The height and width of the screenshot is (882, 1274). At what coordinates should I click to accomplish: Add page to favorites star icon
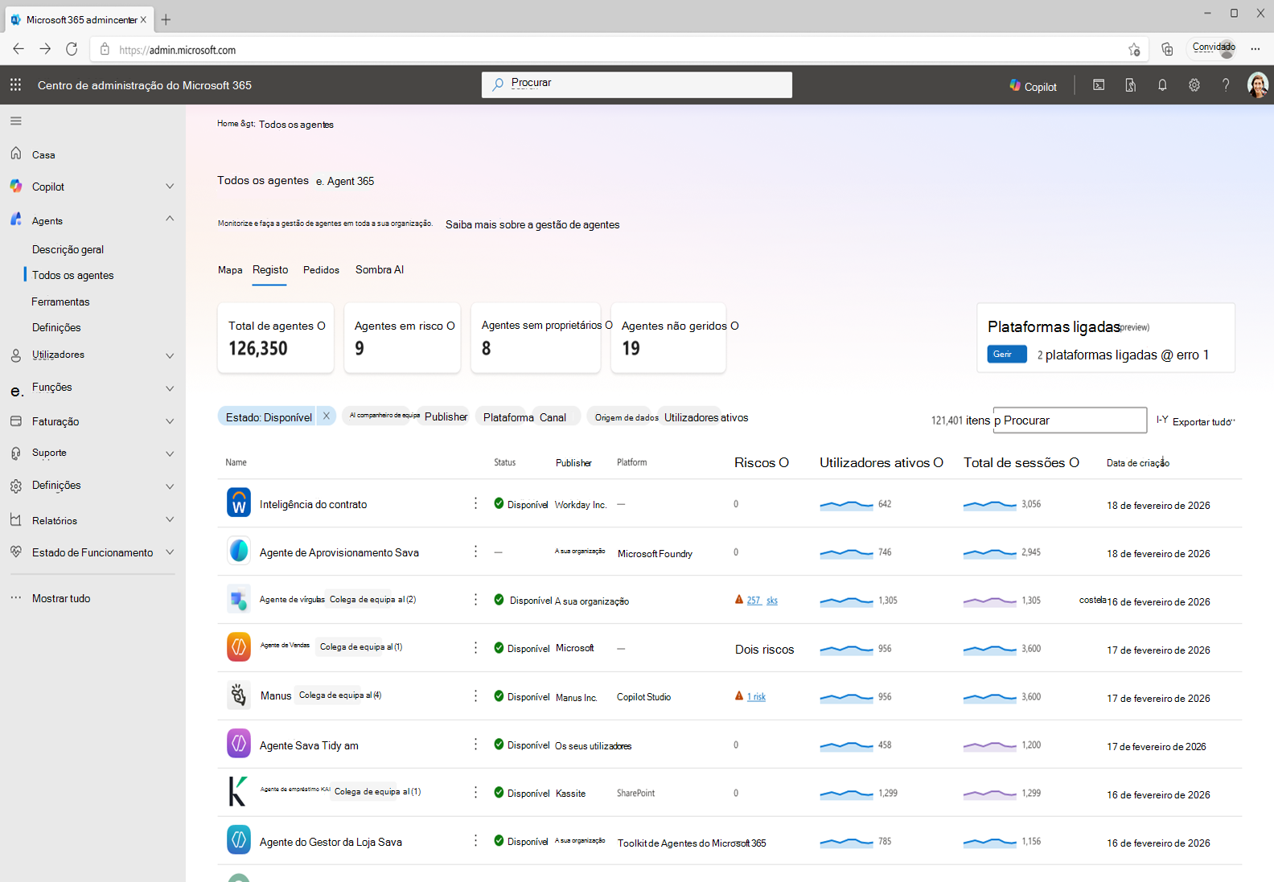(x=1134, y=50)
